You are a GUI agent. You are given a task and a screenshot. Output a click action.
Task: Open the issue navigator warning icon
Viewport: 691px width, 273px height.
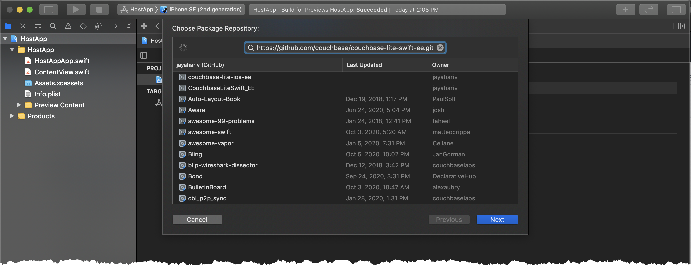coord(68,26)
